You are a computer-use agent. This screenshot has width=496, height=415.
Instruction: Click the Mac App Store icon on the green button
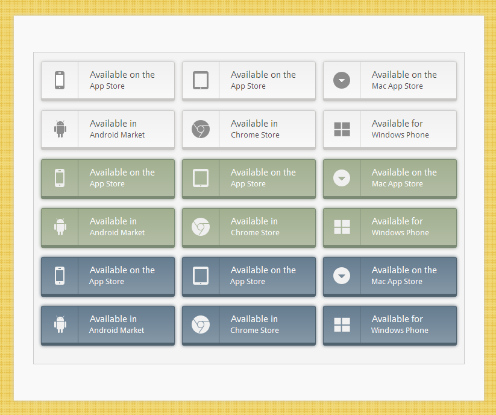(342, 178)
